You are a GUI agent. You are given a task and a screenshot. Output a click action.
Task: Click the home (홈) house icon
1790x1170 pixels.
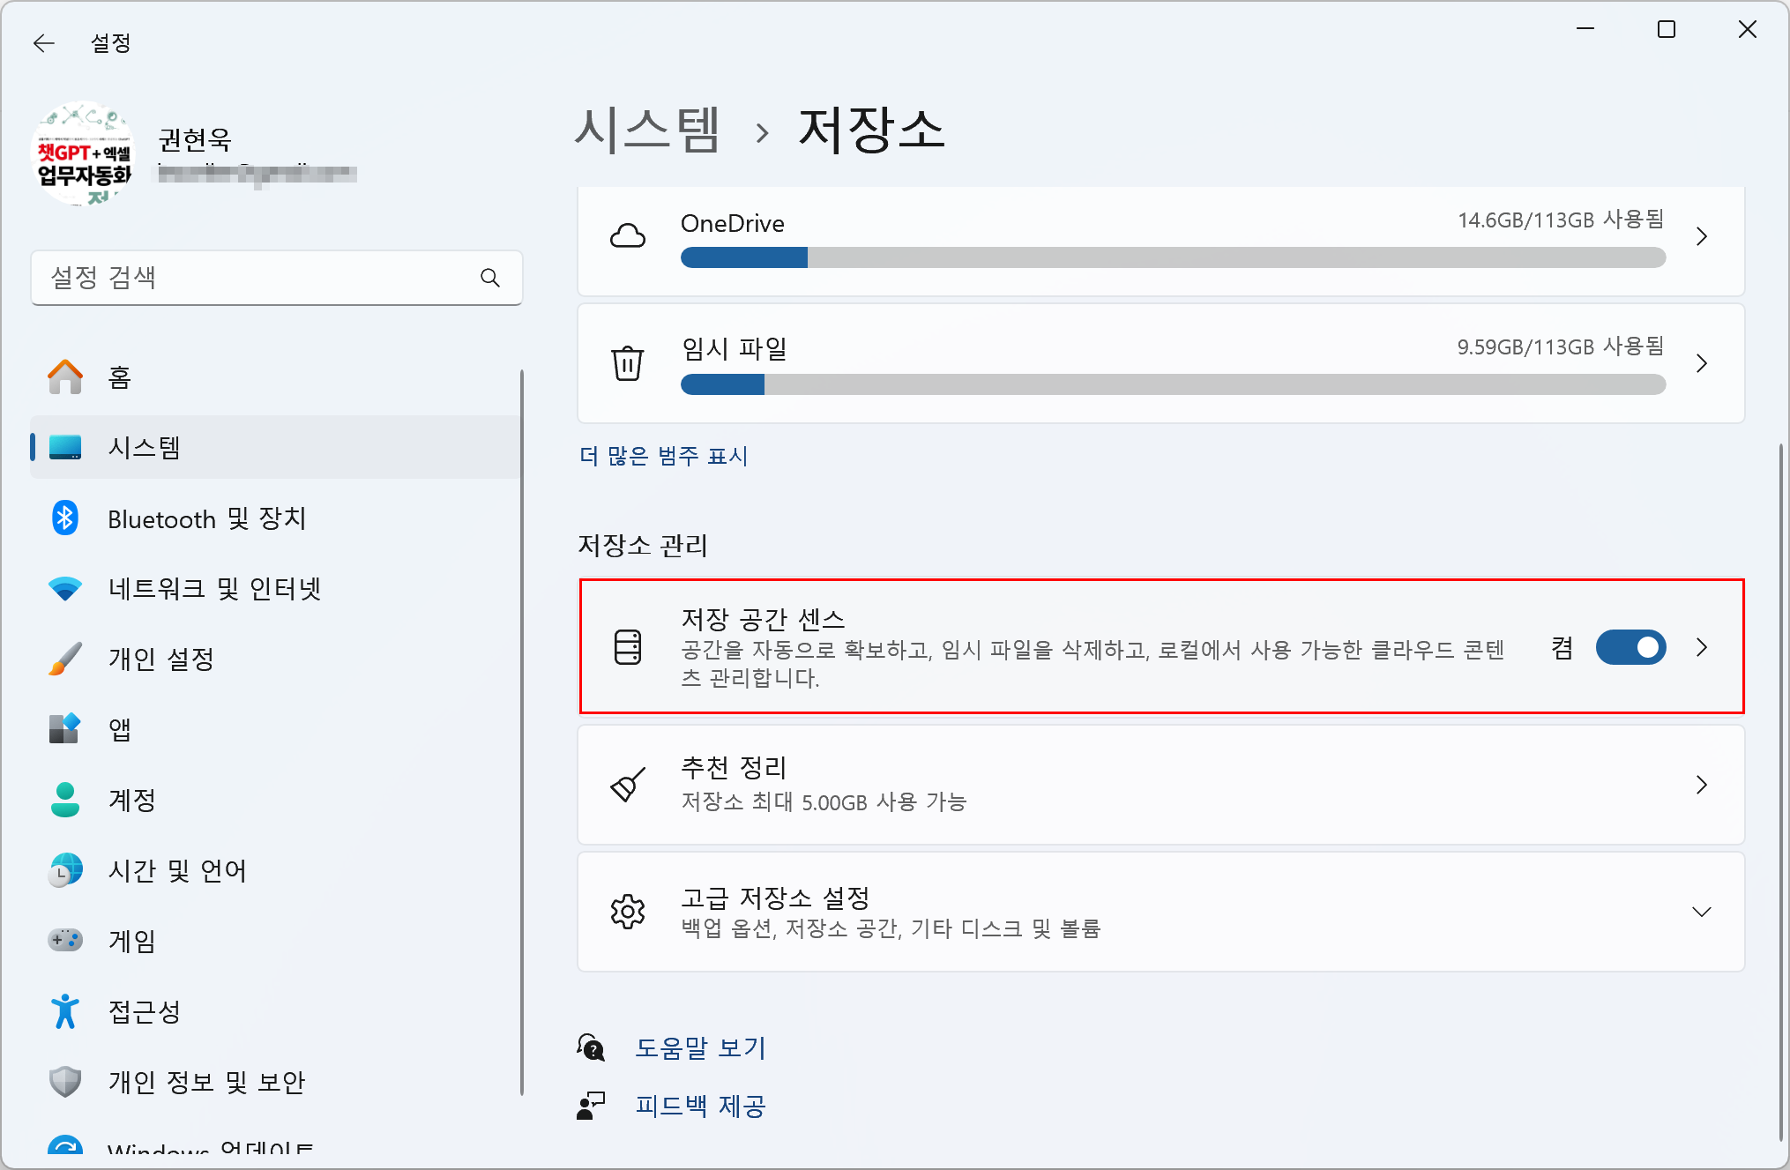[64, 377]
